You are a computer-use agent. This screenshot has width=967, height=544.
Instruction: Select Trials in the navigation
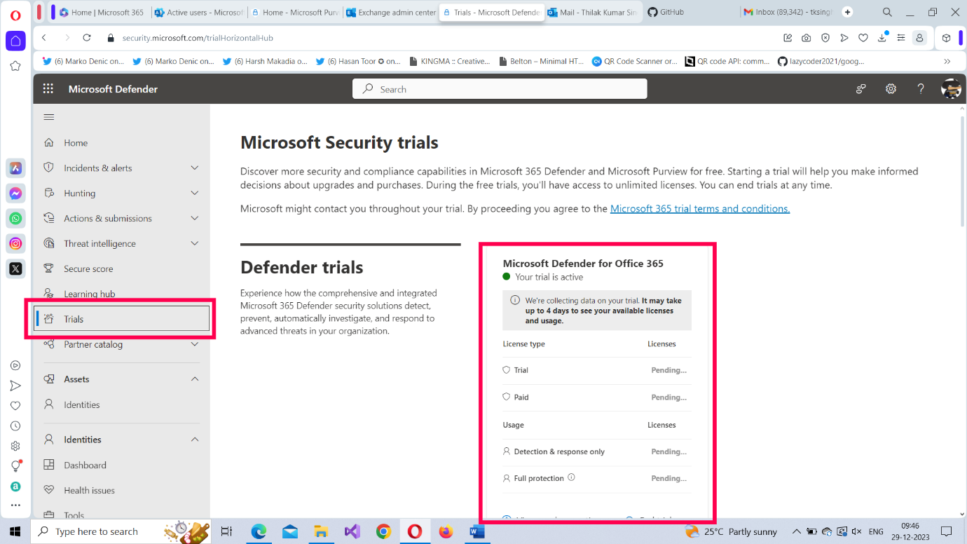(121, 319)
